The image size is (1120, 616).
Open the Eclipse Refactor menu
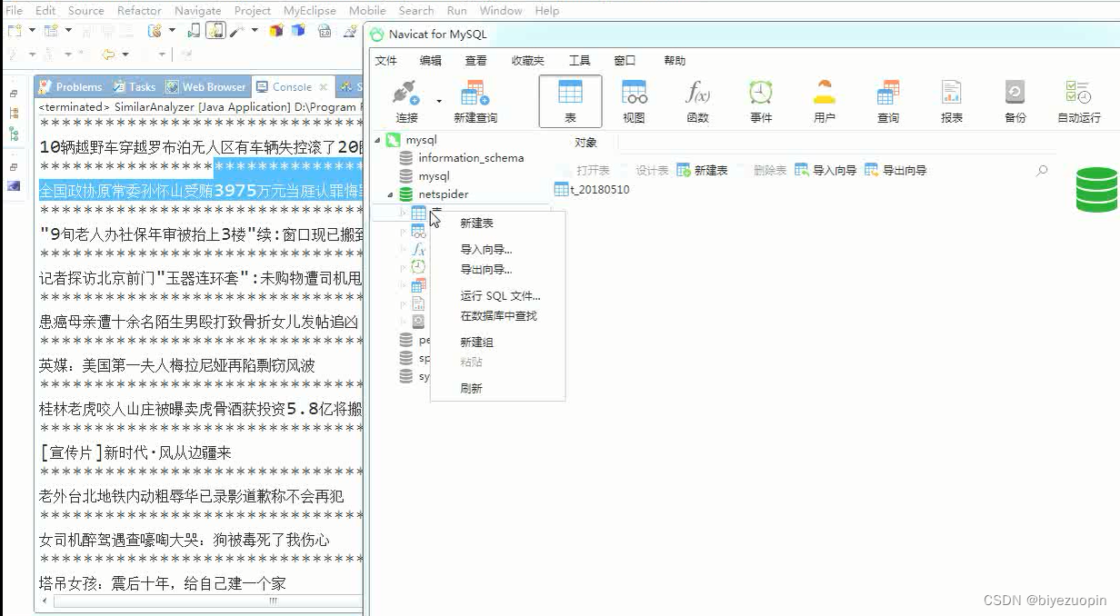(x=139, y=11)
